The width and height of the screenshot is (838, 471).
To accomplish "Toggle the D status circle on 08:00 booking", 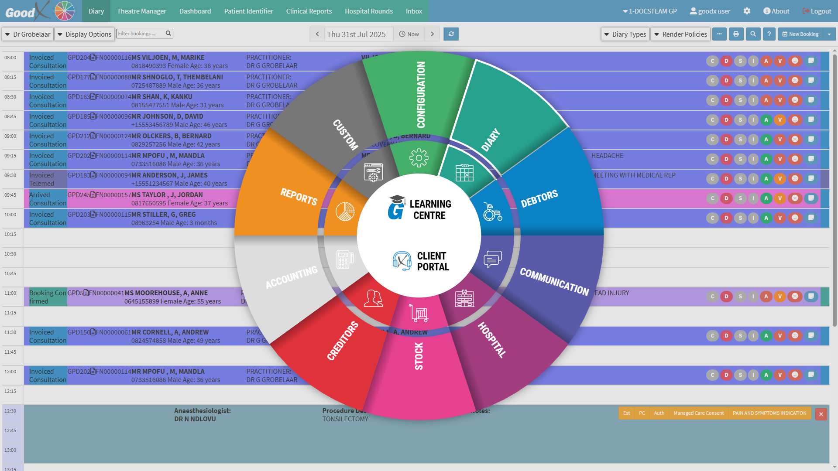I will click(726, 61).
